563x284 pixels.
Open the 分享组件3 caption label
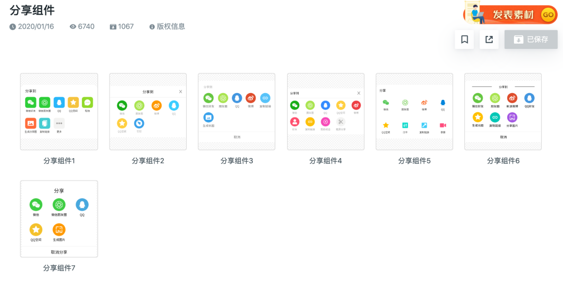(237, 161)
